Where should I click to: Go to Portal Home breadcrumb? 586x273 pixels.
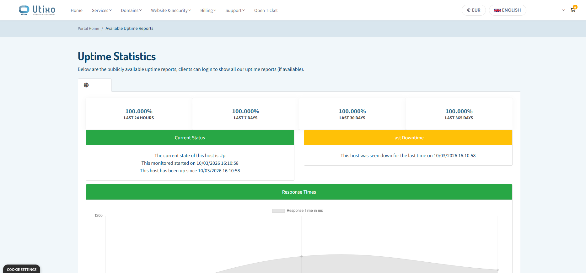88,29
